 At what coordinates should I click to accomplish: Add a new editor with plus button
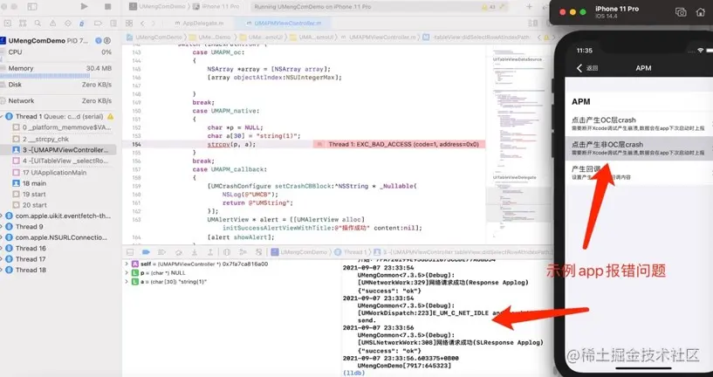point(529,7)
